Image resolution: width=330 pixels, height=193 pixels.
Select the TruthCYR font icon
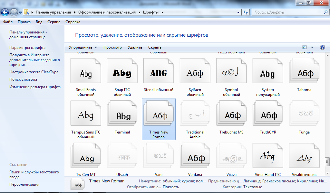tap(268, 113)
